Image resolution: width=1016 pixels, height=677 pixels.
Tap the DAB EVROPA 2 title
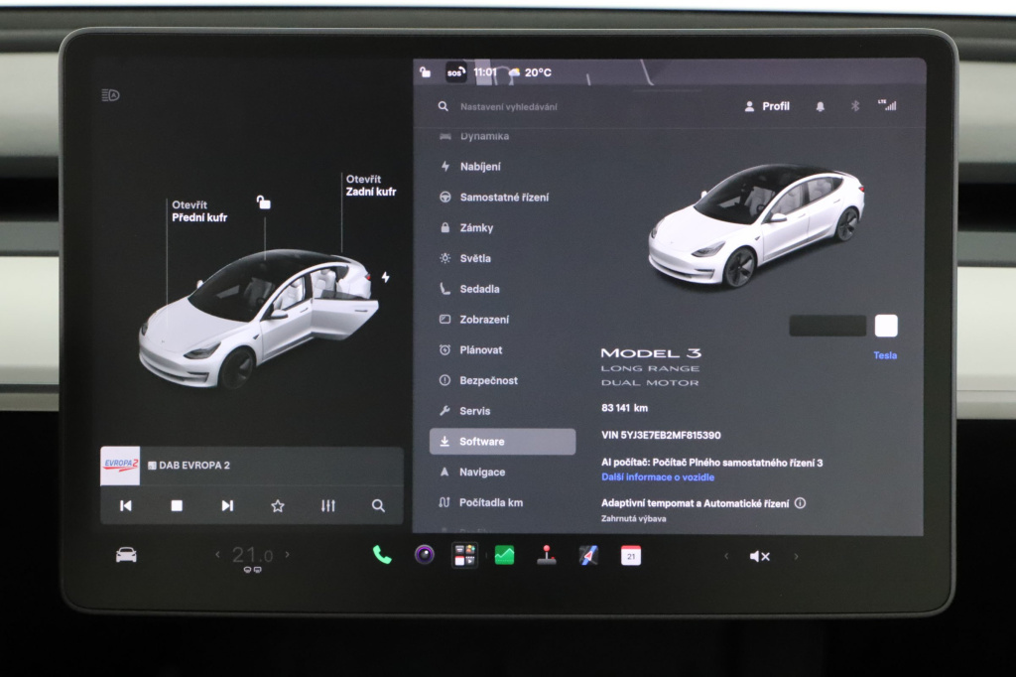[x=193, y=465]
